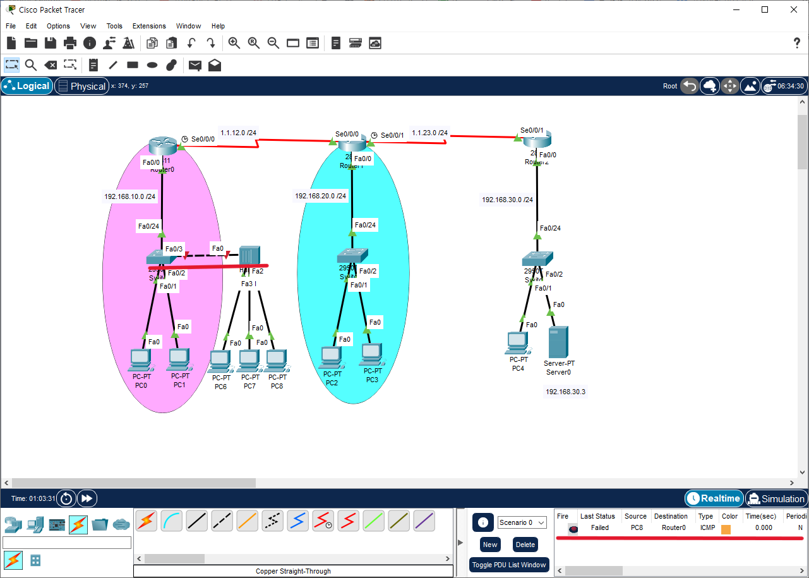This screenshot has height=578, width=809.
Task: Open the Scenario 0 dropdown
Action: (522, 522)
